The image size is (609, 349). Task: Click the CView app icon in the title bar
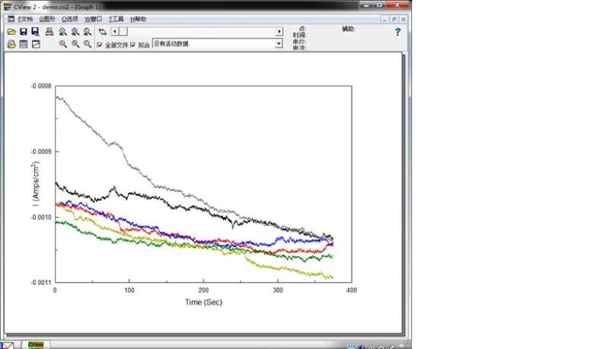(x=8, y=7)
